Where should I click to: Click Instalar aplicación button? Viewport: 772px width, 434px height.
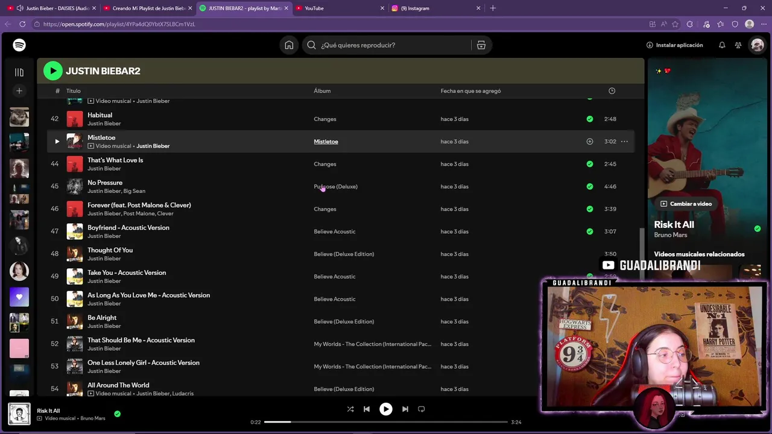click(x=674, y=45)
